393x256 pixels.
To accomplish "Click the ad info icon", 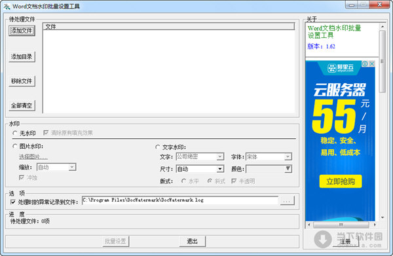I will click(x=365, y=64).
